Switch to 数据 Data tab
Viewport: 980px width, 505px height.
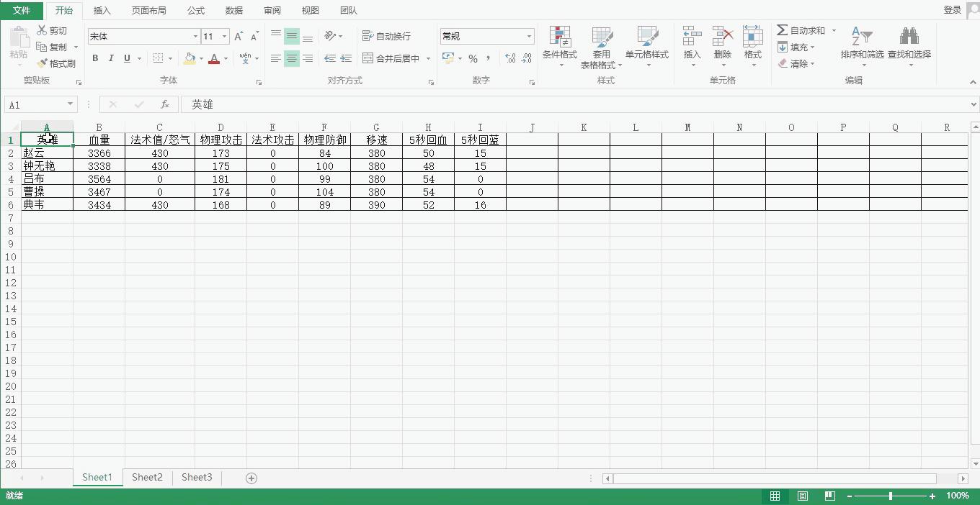[x=233, y=10]
